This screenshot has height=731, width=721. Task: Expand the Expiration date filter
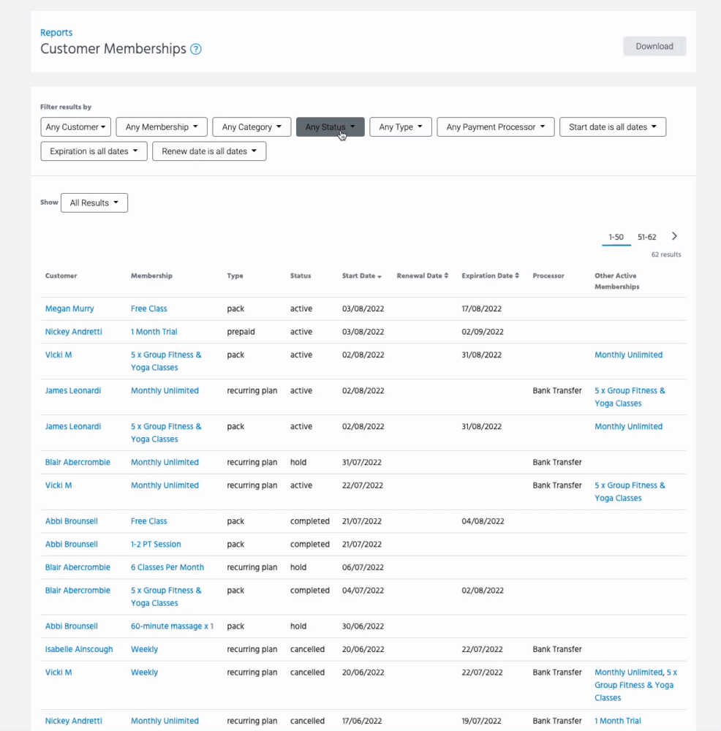coord(94,151)
